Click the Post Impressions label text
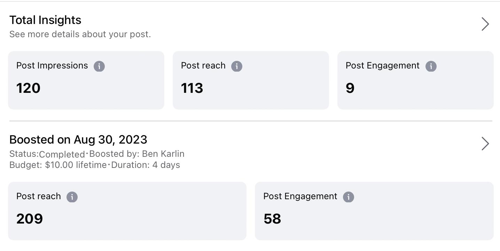Image resolution: width=500 pixels, height=251 pixels. pos(52,66)
